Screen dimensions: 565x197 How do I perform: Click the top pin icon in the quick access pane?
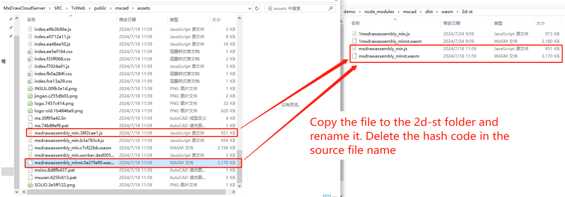pos(11,19)
